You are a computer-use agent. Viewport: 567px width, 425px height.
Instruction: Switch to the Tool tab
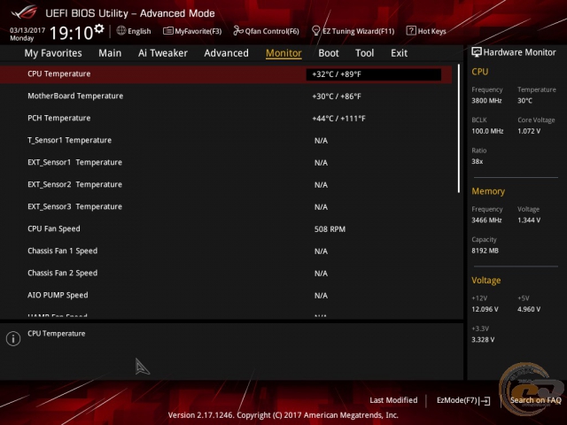pos(364,53)
